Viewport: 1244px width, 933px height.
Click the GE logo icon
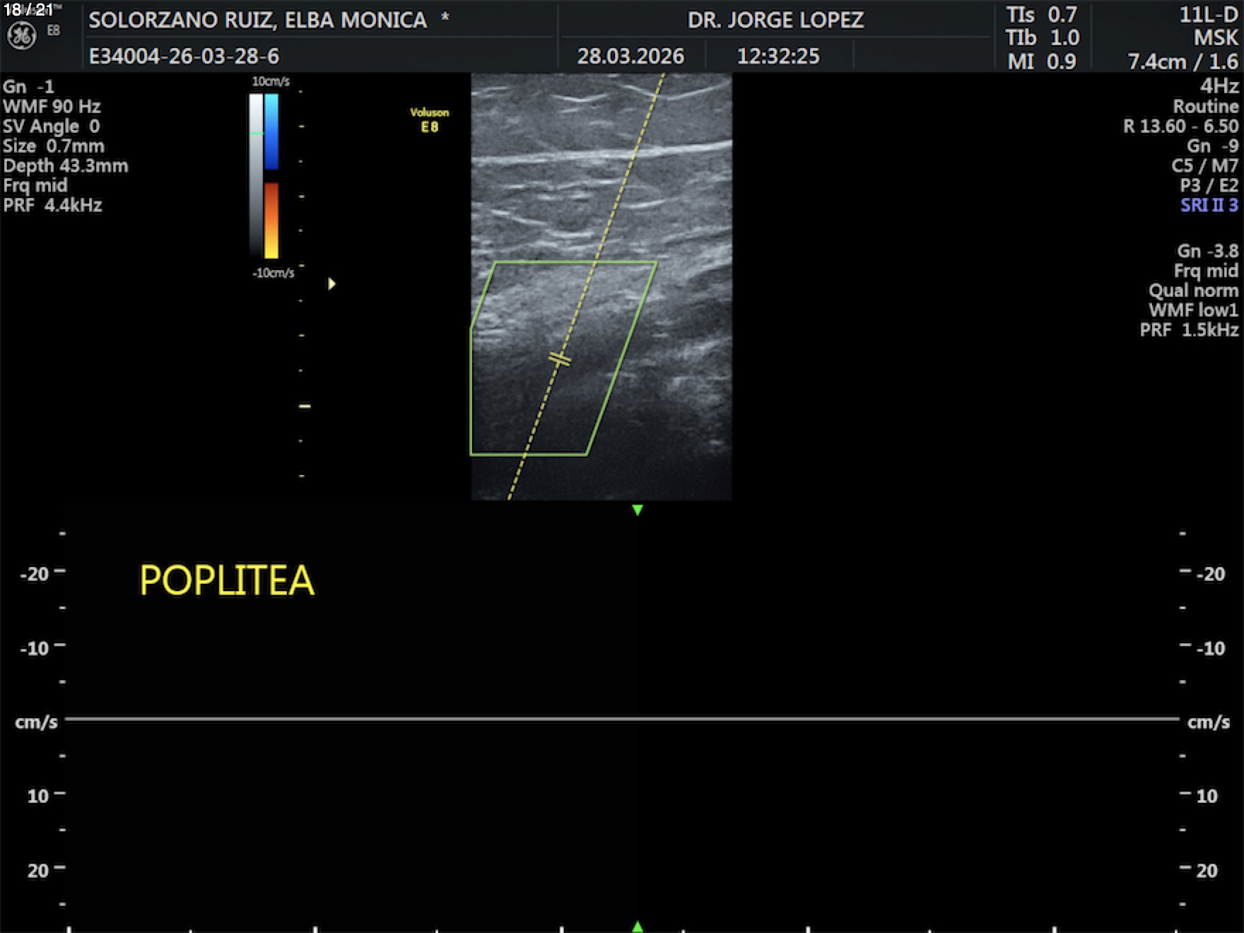tap(21, 35)
